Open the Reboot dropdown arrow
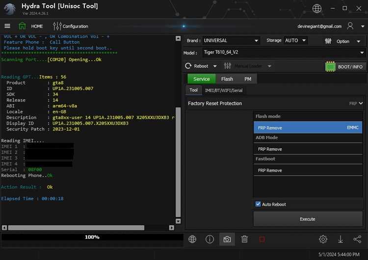368x260 pixels. coord(215,66)
